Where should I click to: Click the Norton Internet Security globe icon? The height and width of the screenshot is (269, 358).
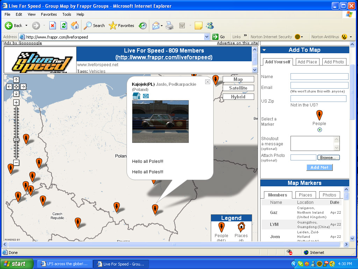coord(297,37)
